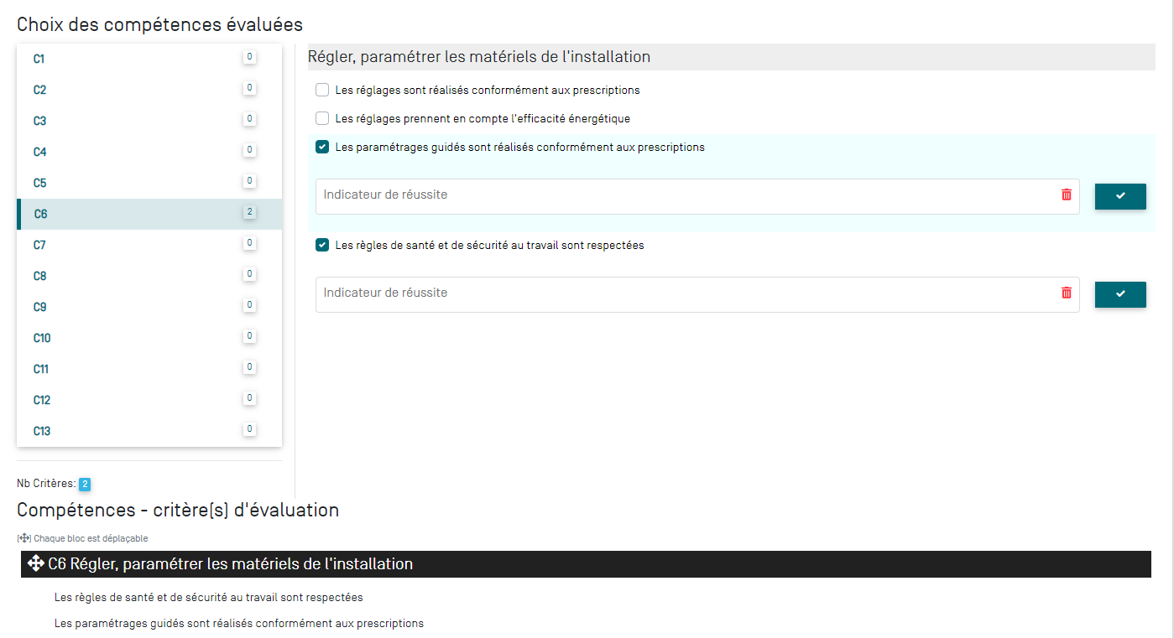Screen dimensions: 1174x638
Task: Delete the second Indicateur de réussite entry
Action: (1066, 293)
